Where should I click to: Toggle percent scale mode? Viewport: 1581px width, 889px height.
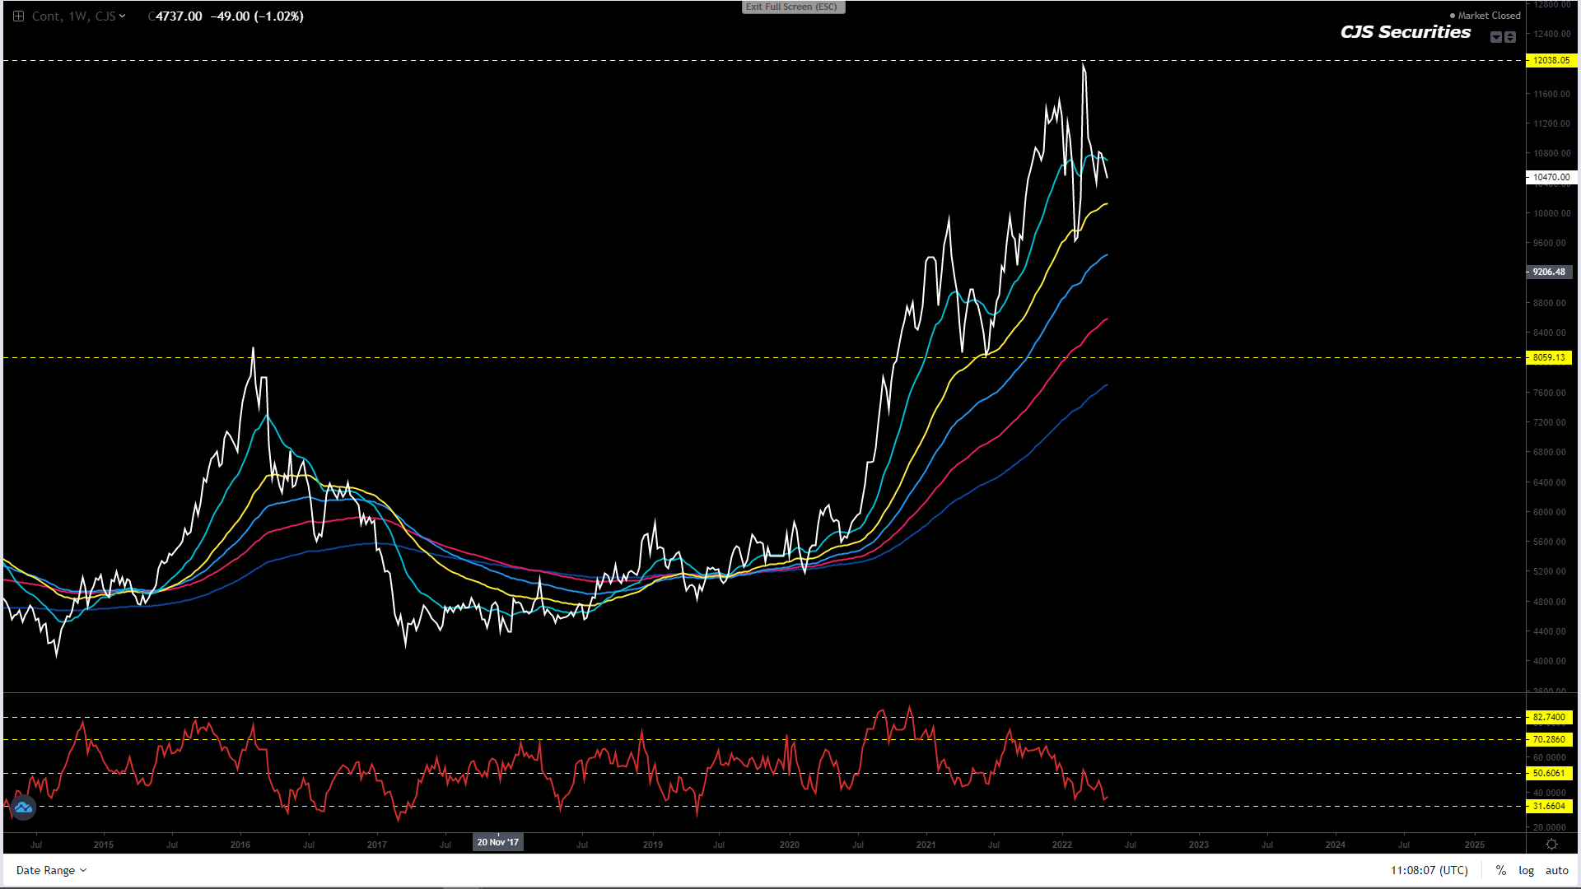click(x=1501, y=870)
